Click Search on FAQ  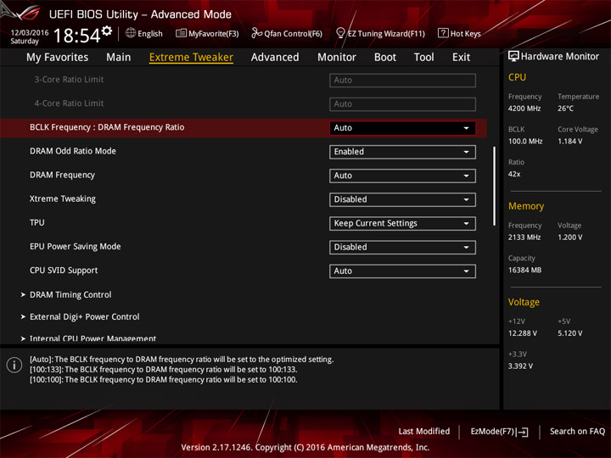577,432
